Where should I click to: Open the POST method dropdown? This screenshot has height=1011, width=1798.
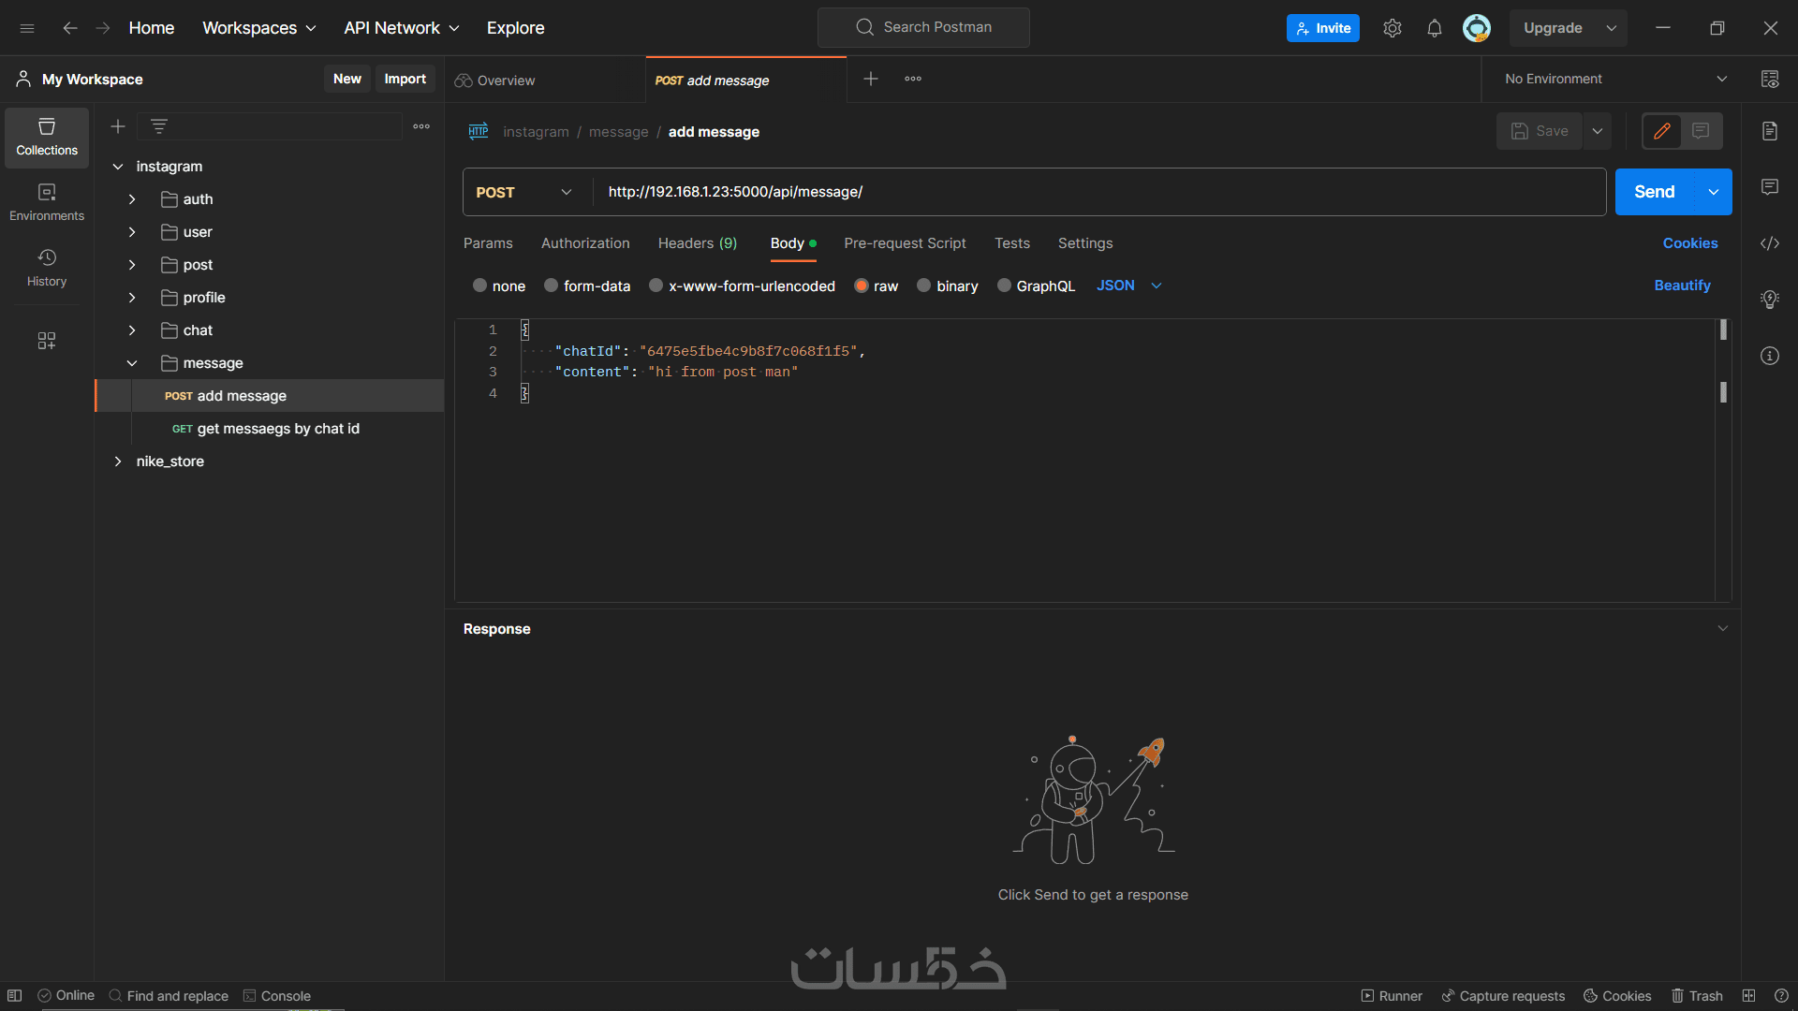(524, 192)
